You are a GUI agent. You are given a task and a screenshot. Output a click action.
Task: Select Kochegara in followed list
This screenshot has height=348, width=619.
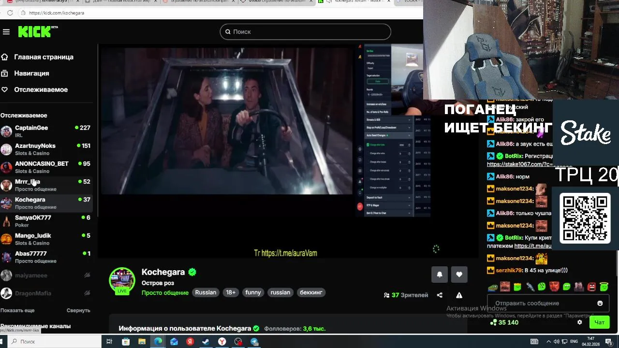46,203
